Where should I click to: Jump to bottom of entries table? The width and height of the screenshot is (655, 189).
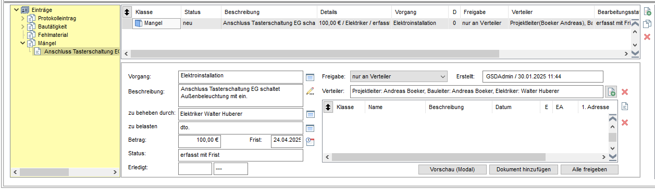634,53
